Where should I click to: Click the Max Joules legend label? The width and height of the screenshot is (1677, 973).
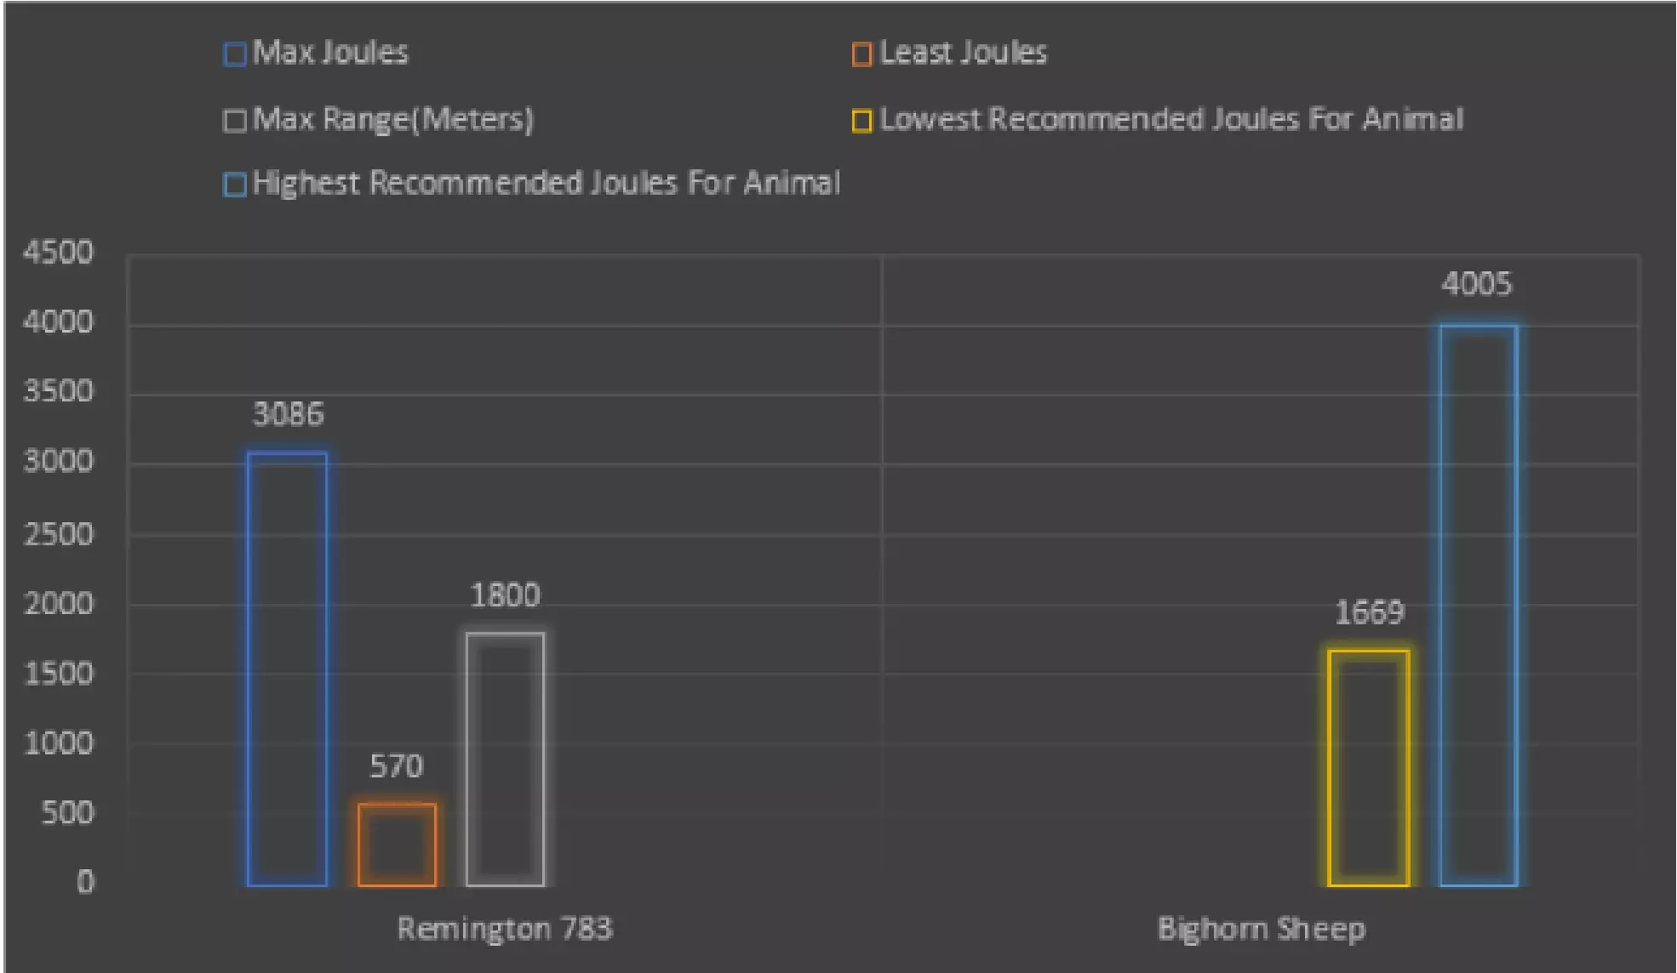tap(330, 53)
